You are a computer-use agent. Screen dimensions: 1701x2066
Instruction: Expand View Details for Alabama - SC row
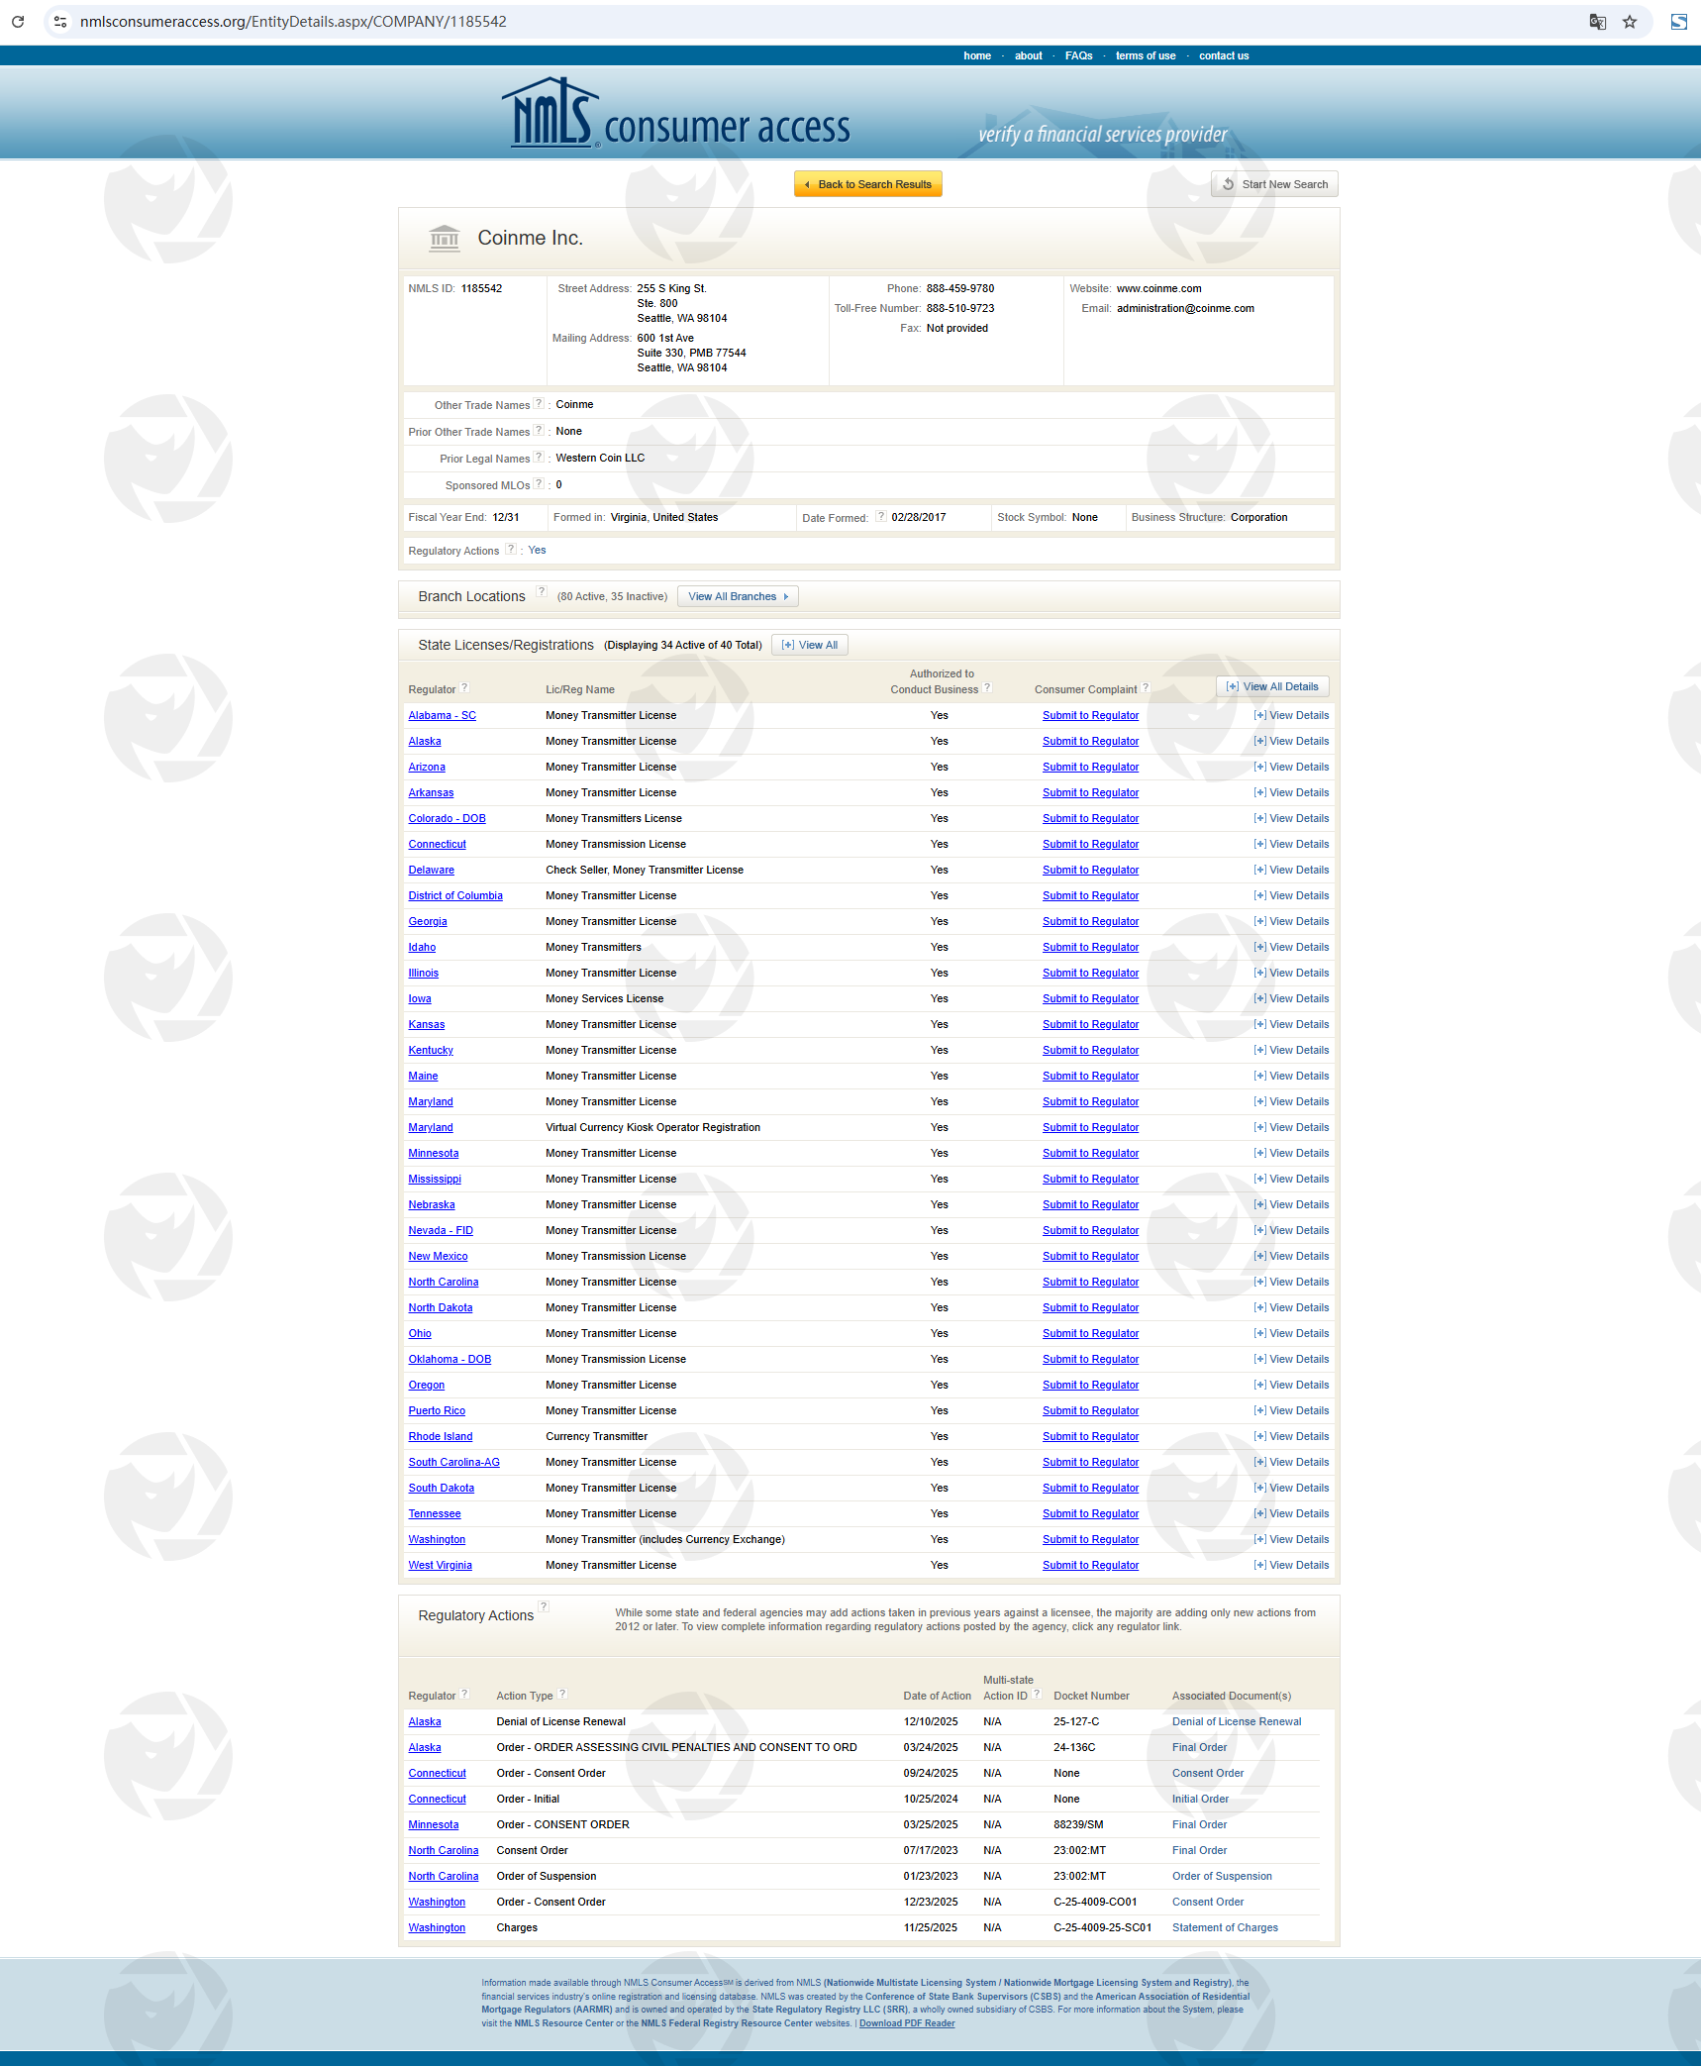1291,715
